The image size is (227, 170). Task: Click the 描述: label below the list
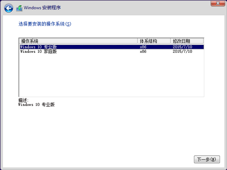point(23,100)
